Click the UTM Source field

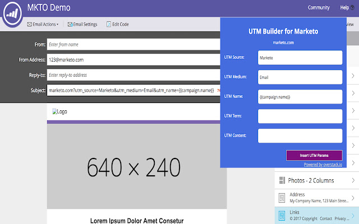tap(300, 58)
